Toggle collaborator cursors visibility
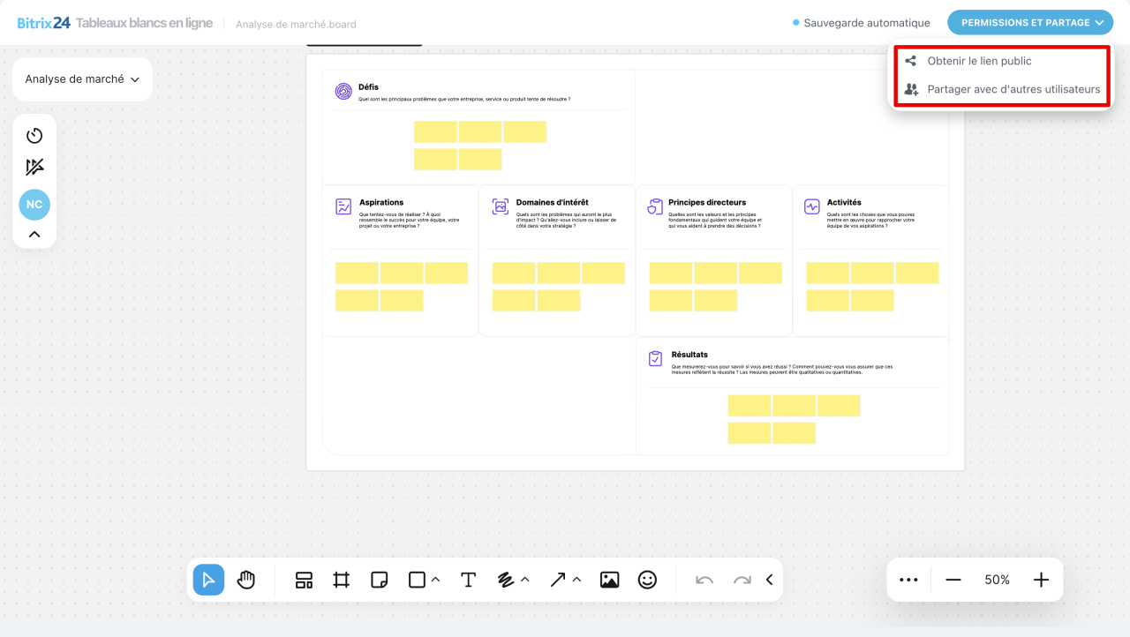Screen dimensions: 1130x637 34,168
